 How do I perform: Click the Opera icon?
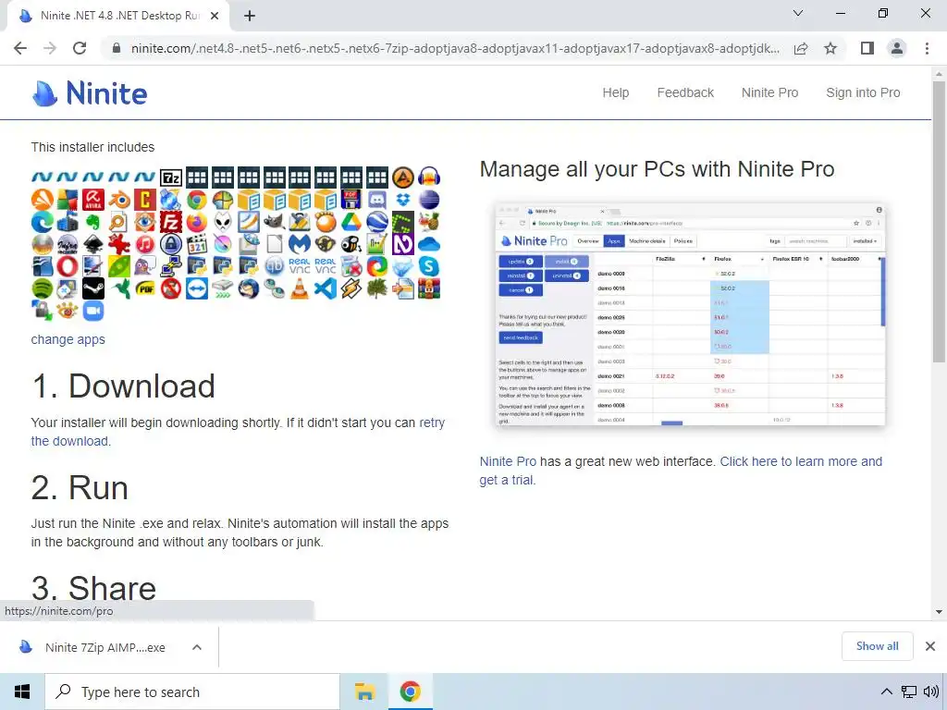pyautogui.click(x=68, y=267)
